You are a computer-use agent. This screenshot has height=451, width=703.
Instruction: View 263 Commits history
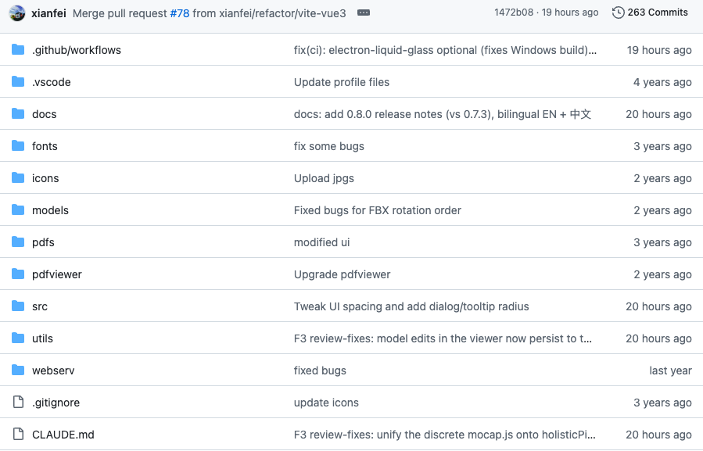658,13
